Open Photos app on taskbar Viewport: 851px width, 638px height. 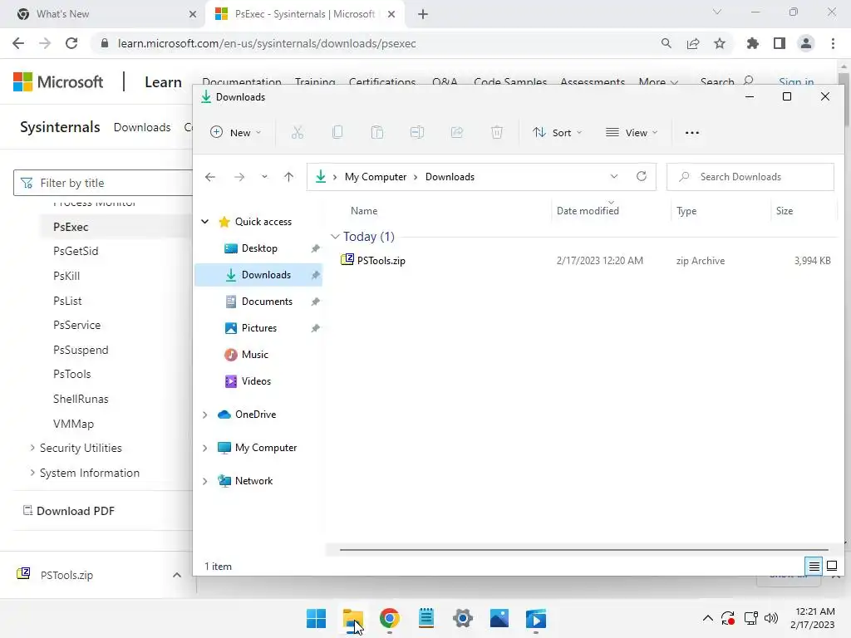click(499, 618)
